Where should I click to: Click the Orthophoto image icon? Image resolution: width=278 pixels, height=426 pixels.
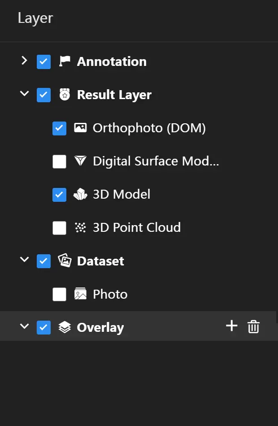tap(80, 128)
